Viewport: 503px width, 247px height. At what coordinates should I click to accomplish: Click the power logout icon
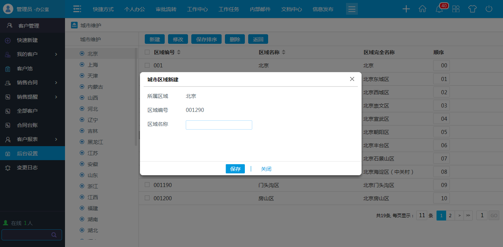[489, 9]
